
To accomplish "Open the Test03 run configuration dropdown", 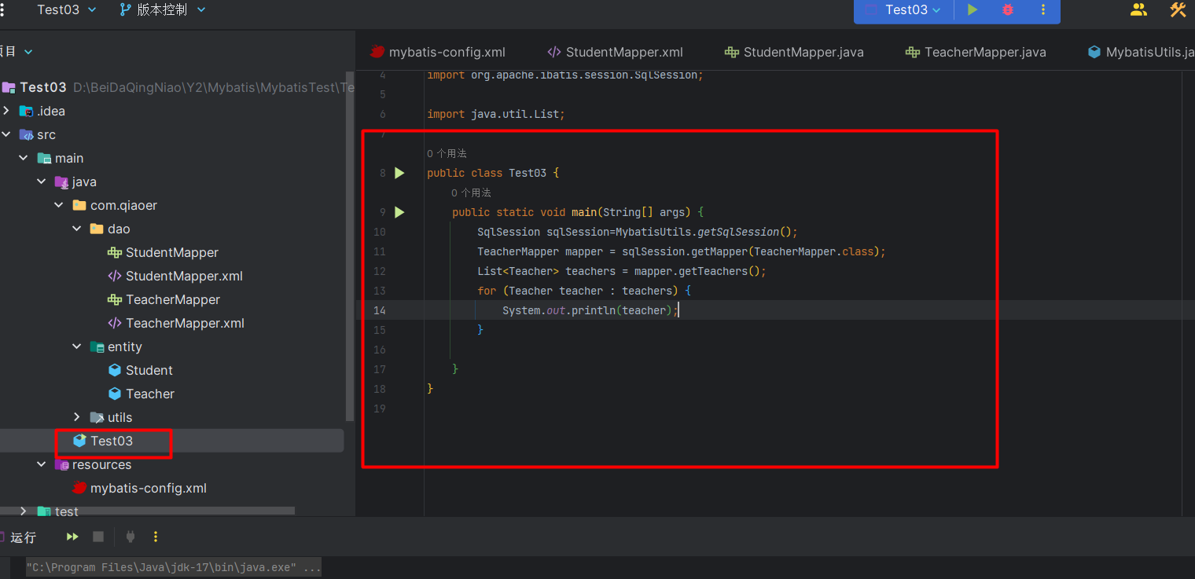I will pyautogui.click(x=912, y=9).
